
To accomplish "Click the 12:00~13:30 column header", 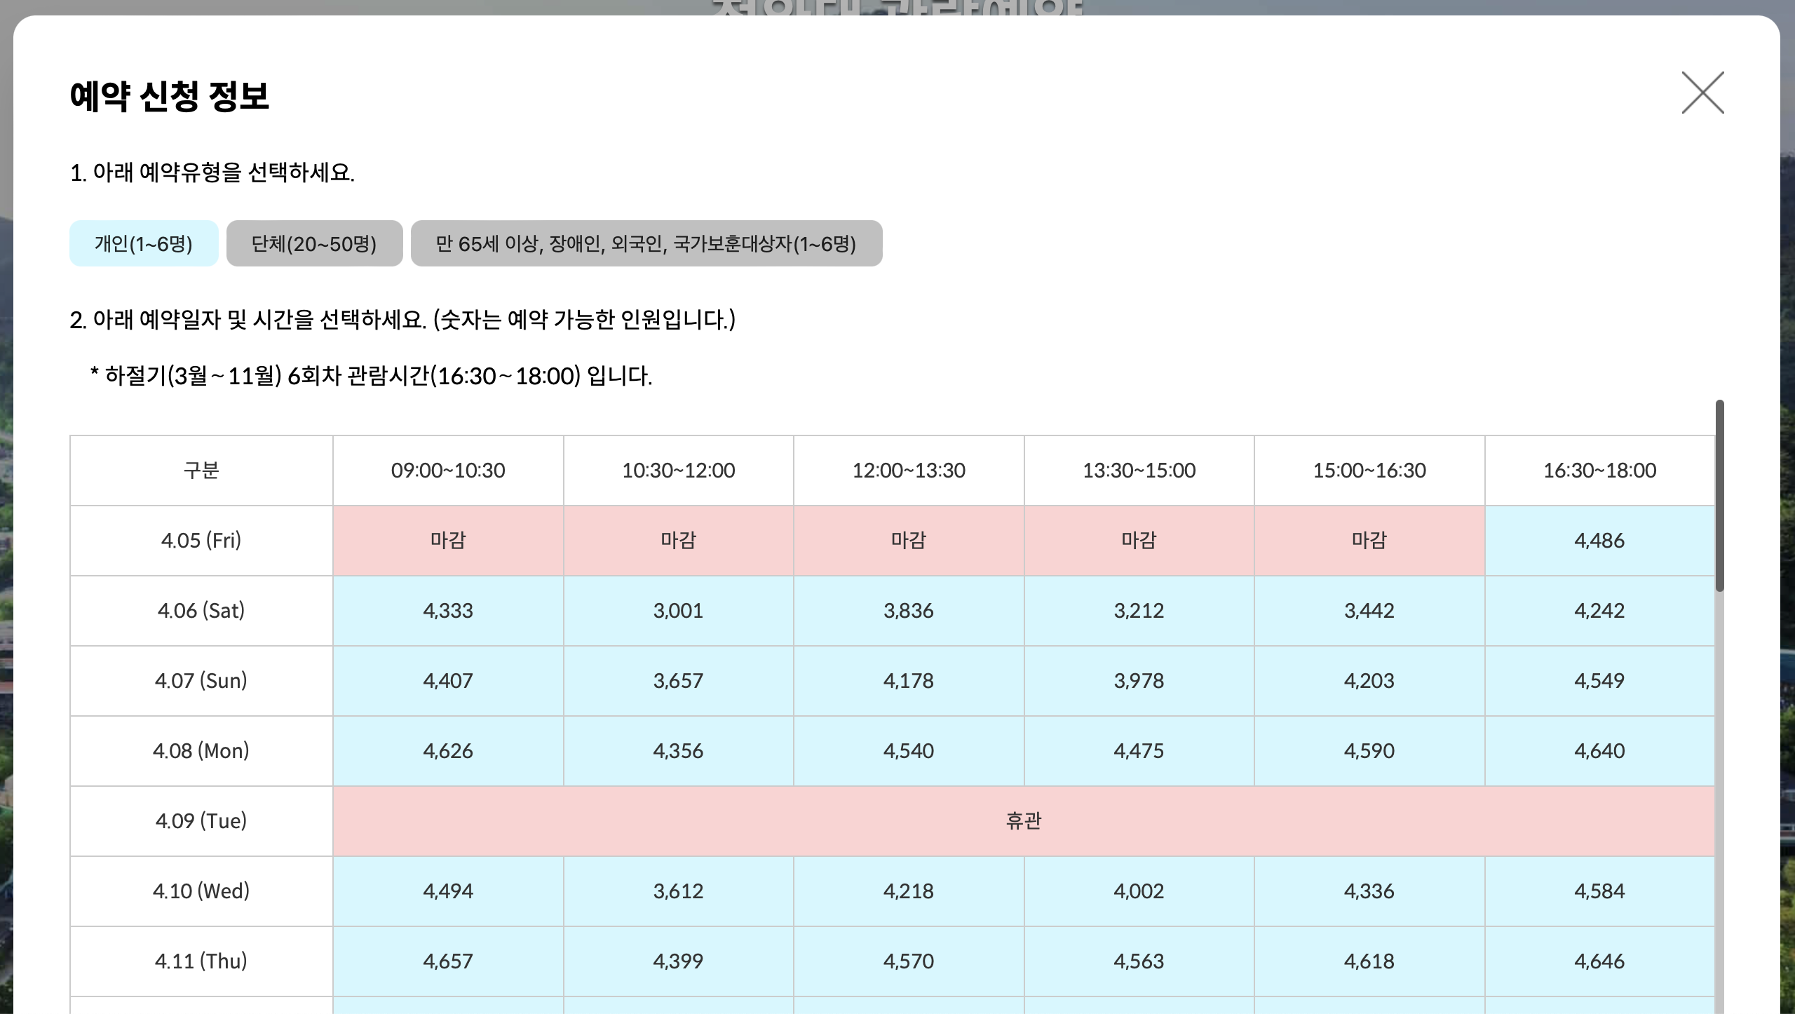I will click(909, 470).
